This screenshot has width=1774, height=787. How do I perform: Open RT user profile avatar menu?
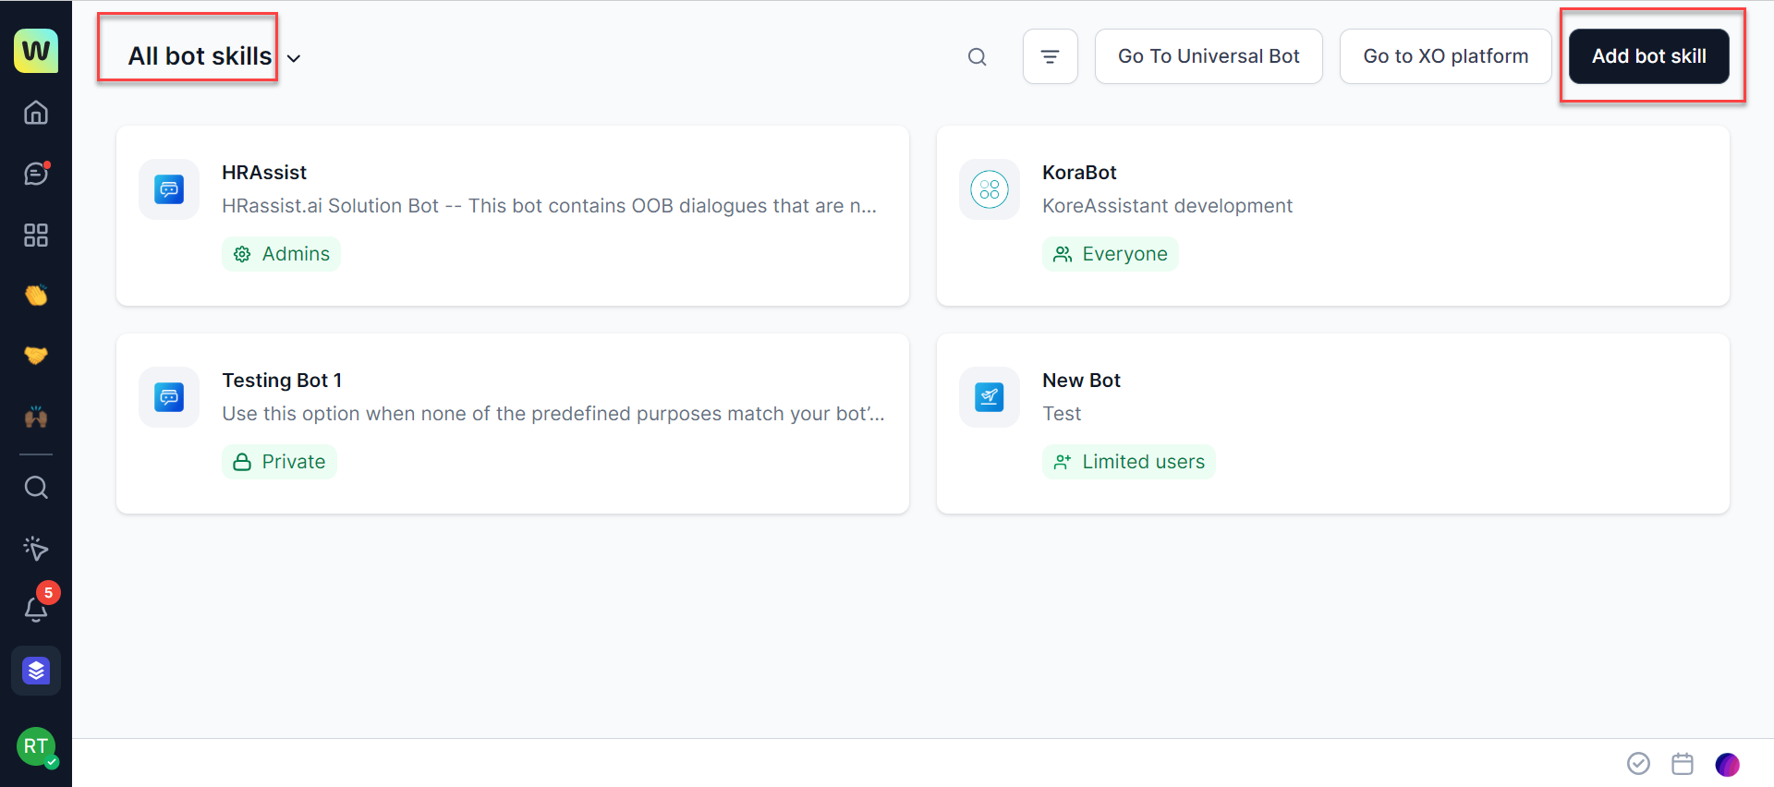click(36, 746)
